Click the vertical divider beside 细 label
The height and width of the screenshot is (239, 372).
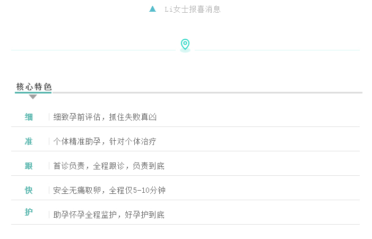click(x=49, y=117)
